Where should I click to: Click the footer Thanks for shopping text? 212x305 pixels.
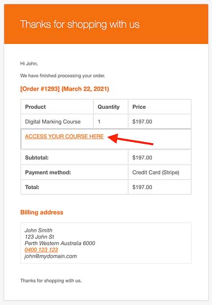51,281
